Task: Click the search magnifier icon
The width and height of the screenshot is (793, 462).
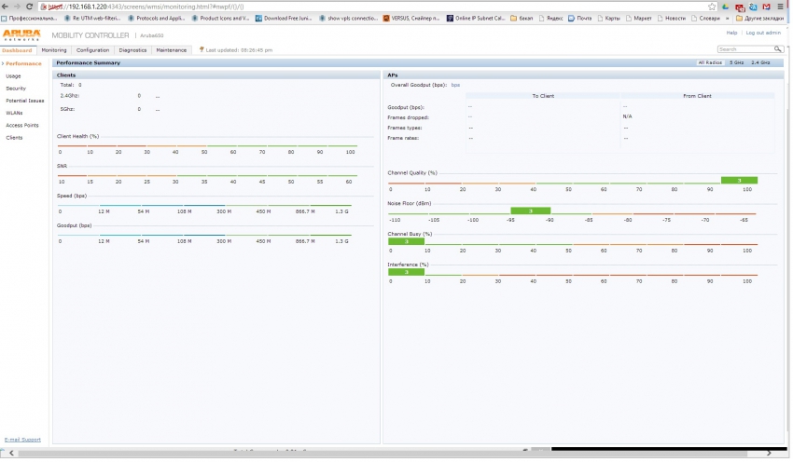Action: (780, 49)
